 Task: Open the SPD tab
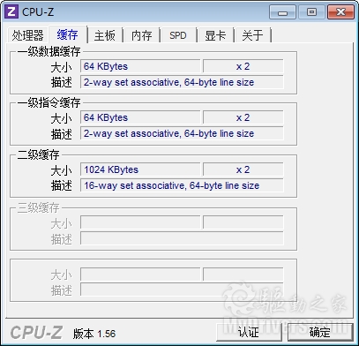click(x=178, y=35)
